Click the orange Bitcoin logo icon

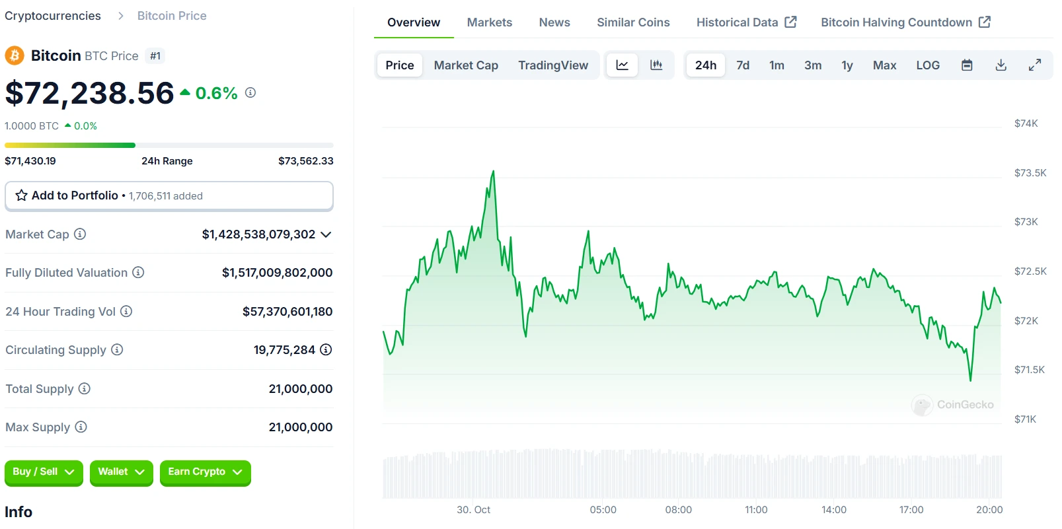[x=15, y=55]
